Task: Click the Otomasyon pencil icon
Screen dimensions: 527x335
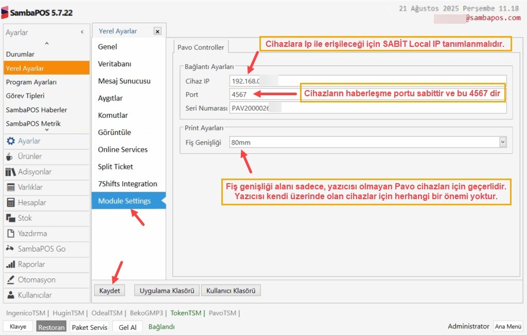Action: click(11, 279)
